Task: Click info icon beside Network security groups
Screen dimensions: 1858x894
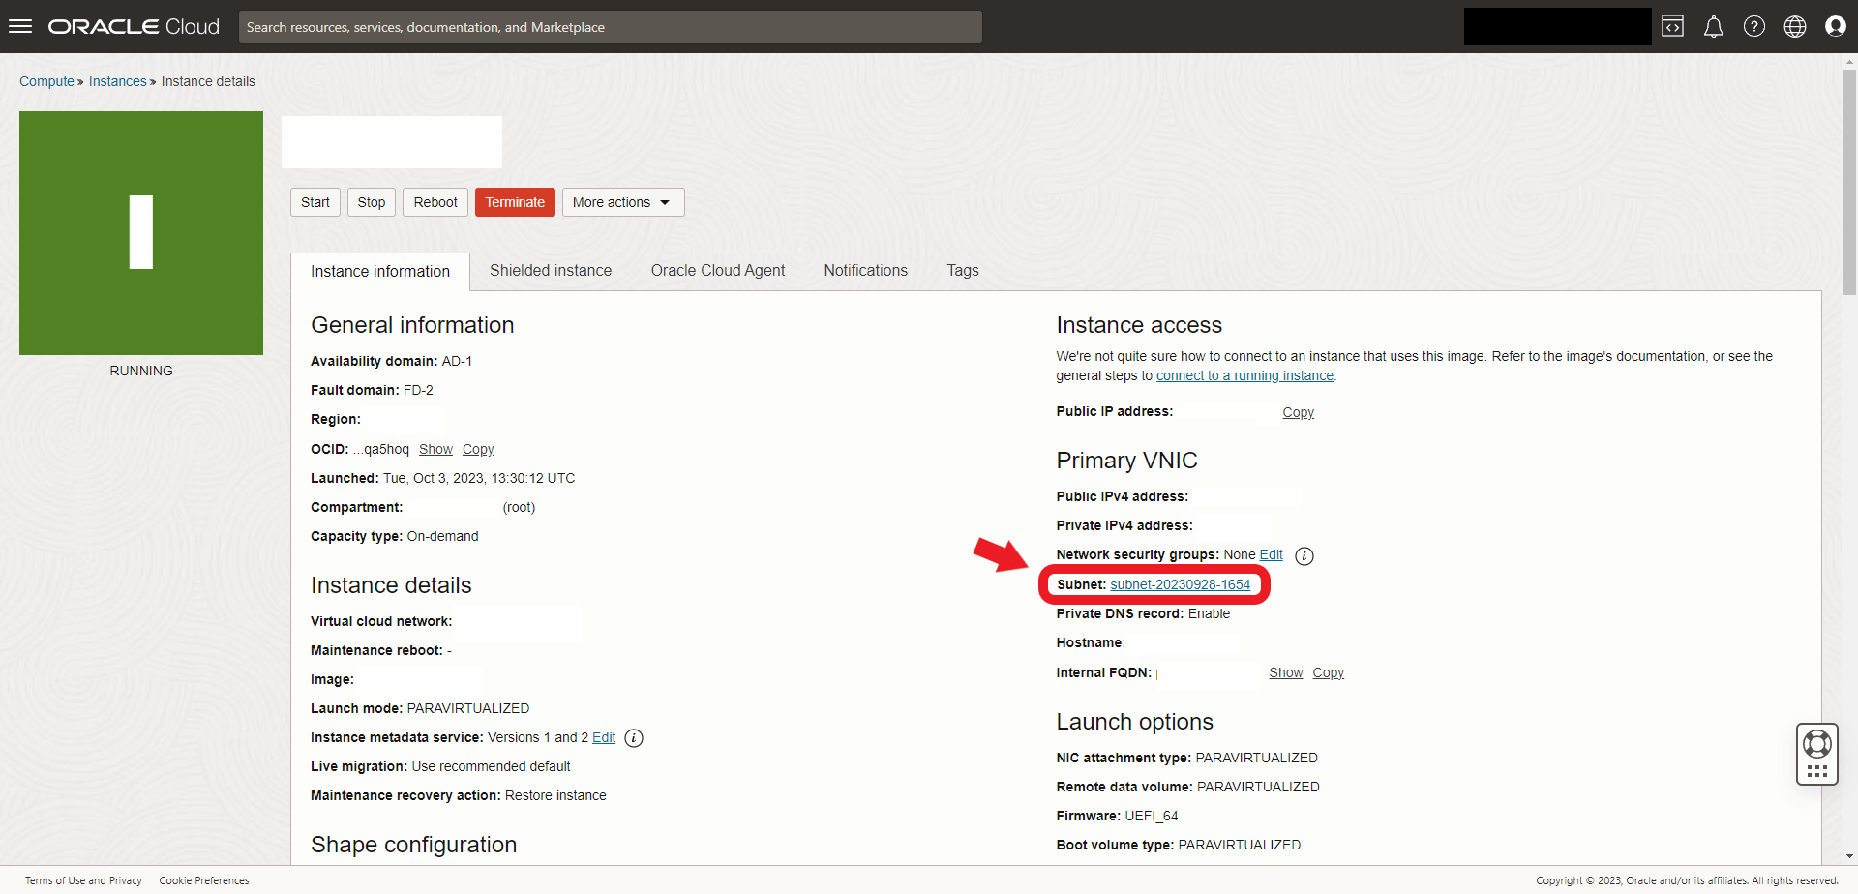Action: tap(1304, 555)
